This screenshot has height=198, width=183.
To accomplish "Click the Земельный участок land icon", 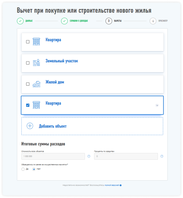I will [x=37, y=63].
